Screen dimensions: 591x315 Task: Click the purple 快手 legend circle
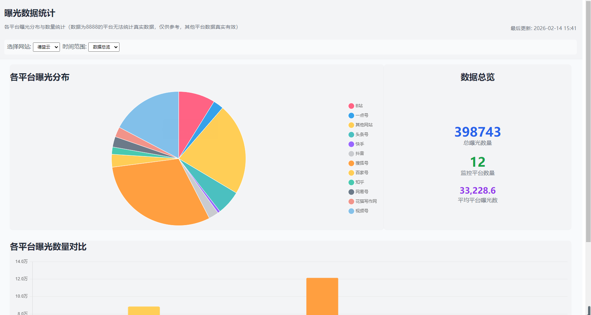point(351,144)
